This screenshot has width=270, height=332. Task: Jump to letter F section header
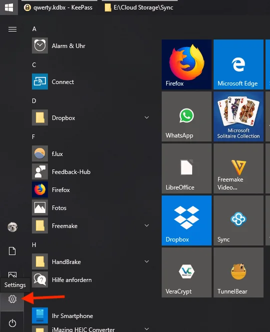coord(33,137)
